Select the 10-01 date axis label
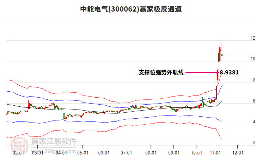Screen dimensions: 256x158 pyautogui.click(x=196, y=153)
